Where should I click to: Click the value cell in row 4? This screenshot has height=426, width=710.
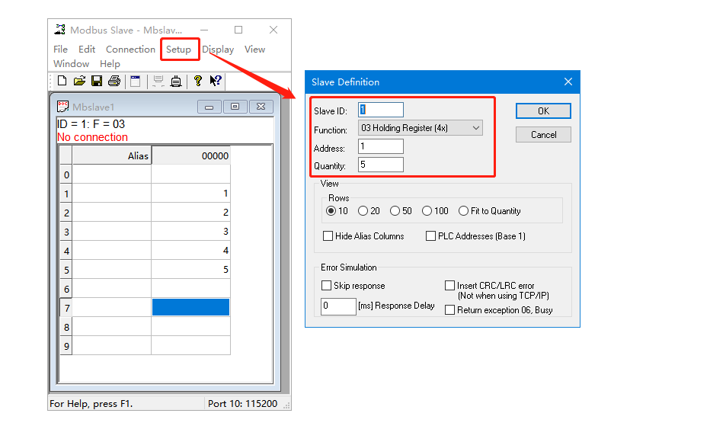point(190,251)
